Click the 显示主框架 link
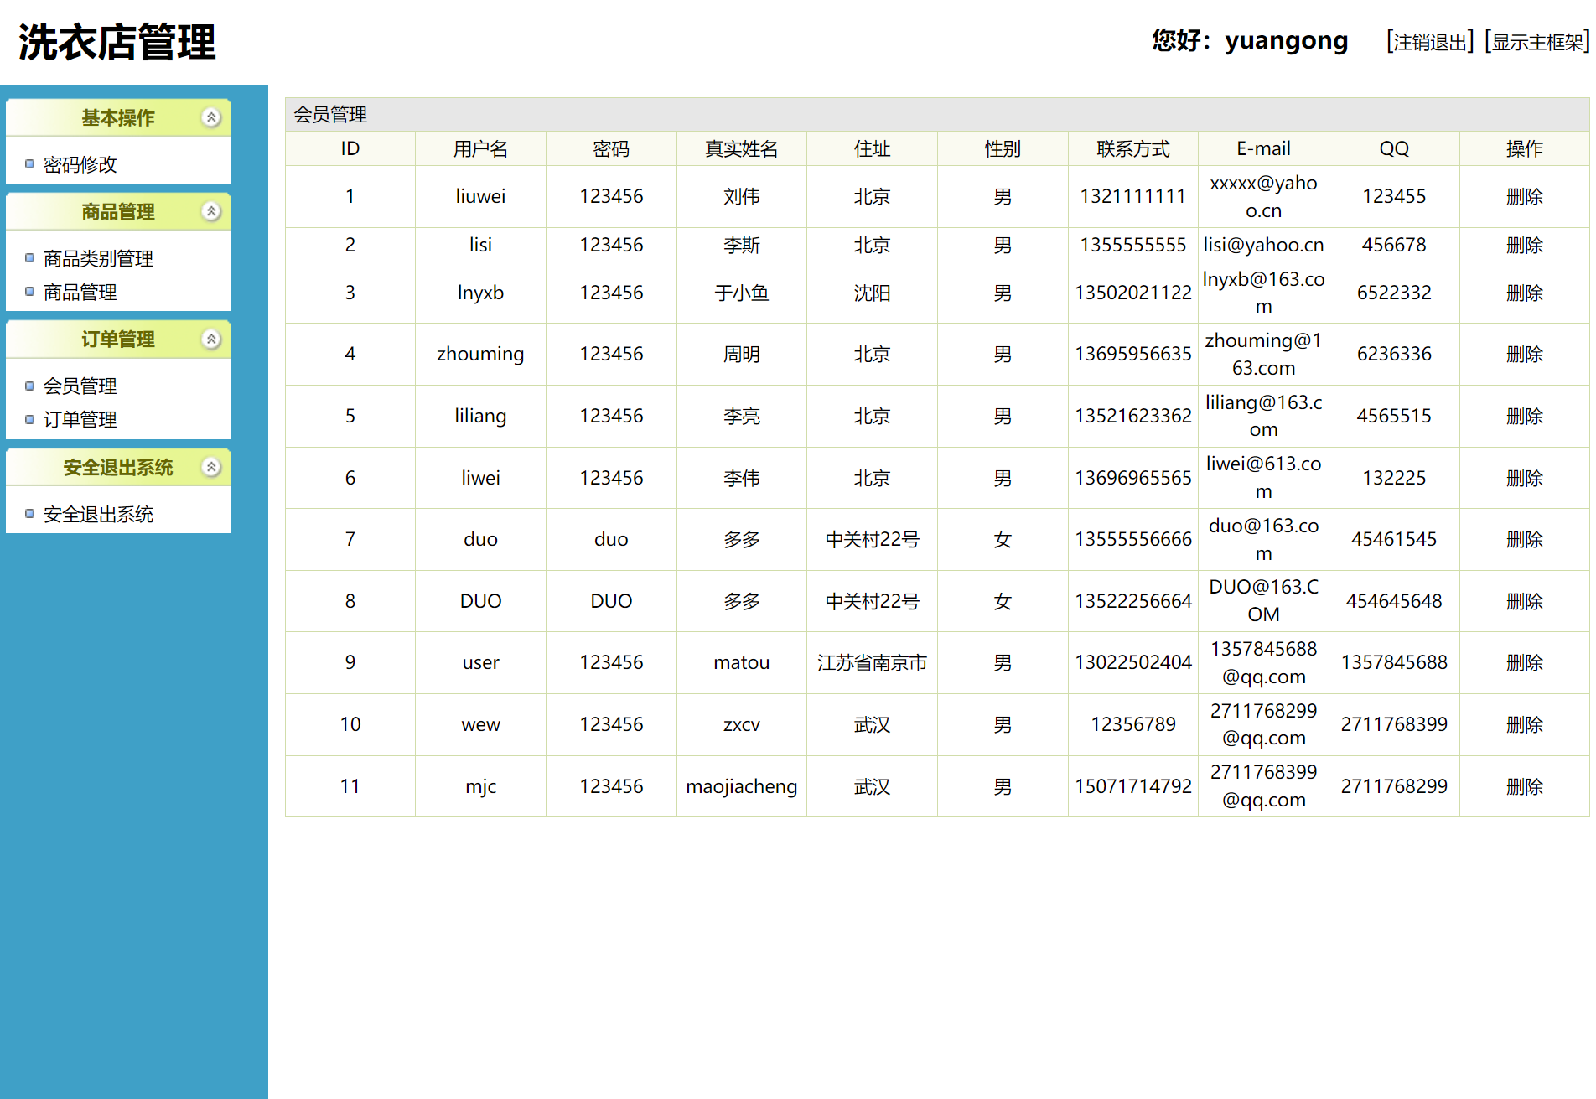The width and height of the screenshot is (1596, 1099). coord(1536,42)
